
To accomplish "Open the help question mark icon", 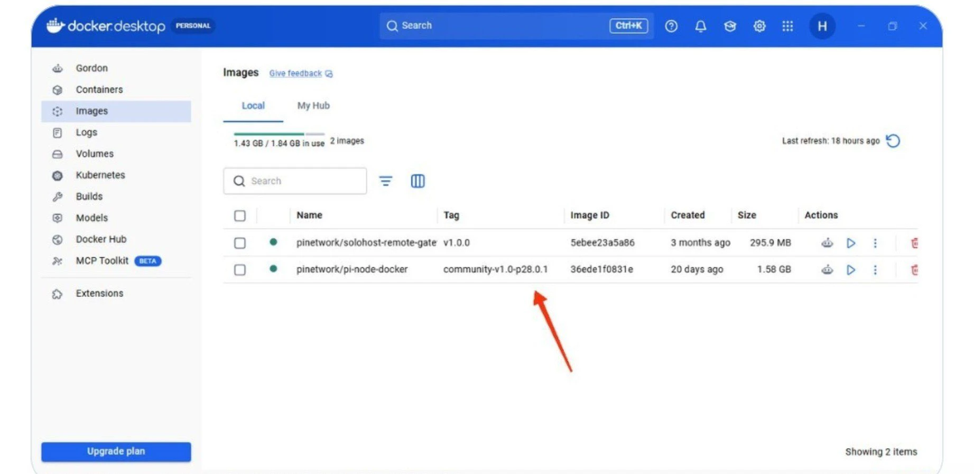I will click(671, 26).
